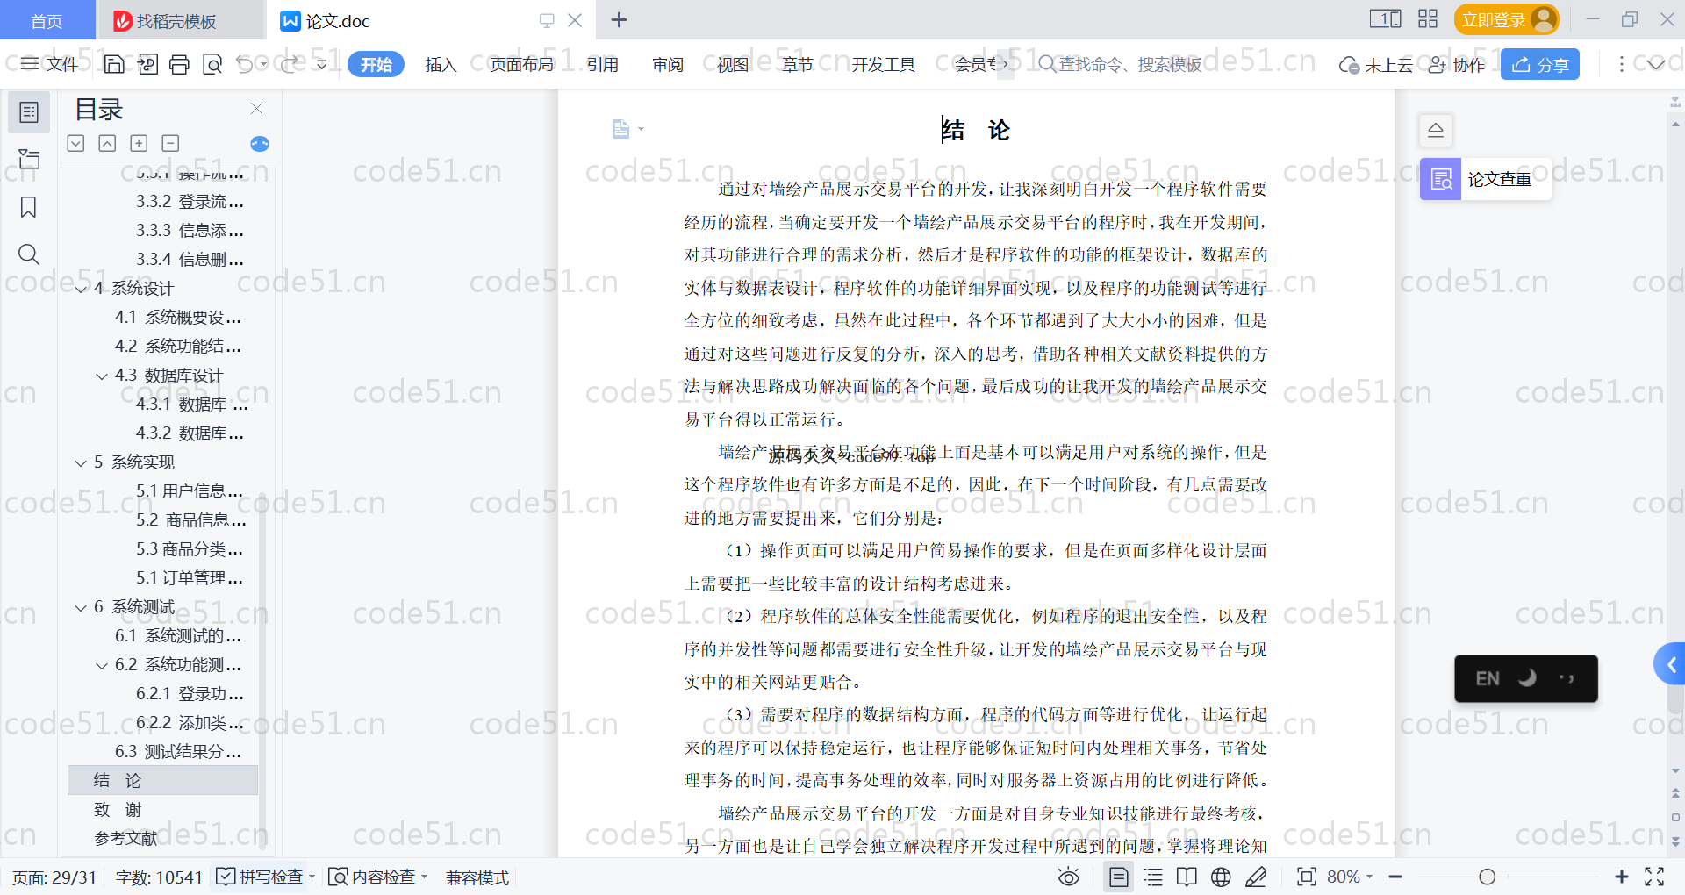Expand the ribbon with the chevron arrow
The height and width of the screenshot is (895, 1685).
tap(1656, 64)
